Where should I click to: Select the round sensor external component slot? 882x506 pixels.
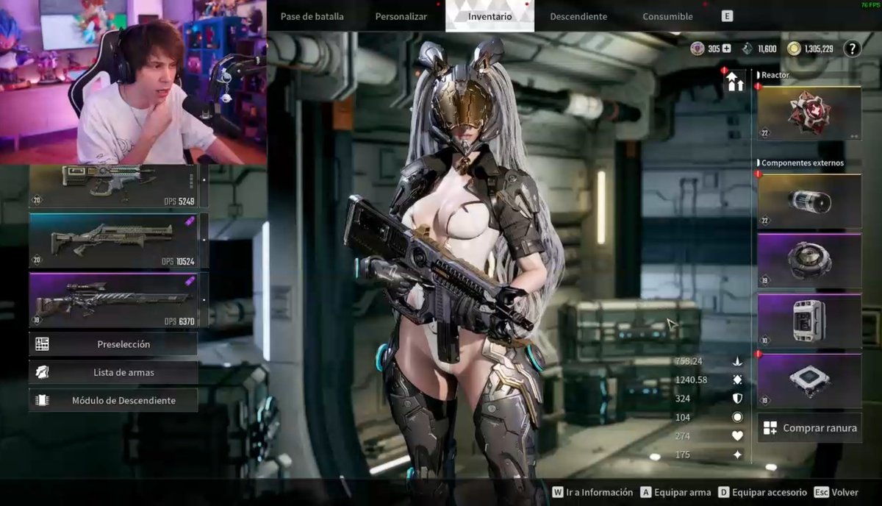coord(809,260)
